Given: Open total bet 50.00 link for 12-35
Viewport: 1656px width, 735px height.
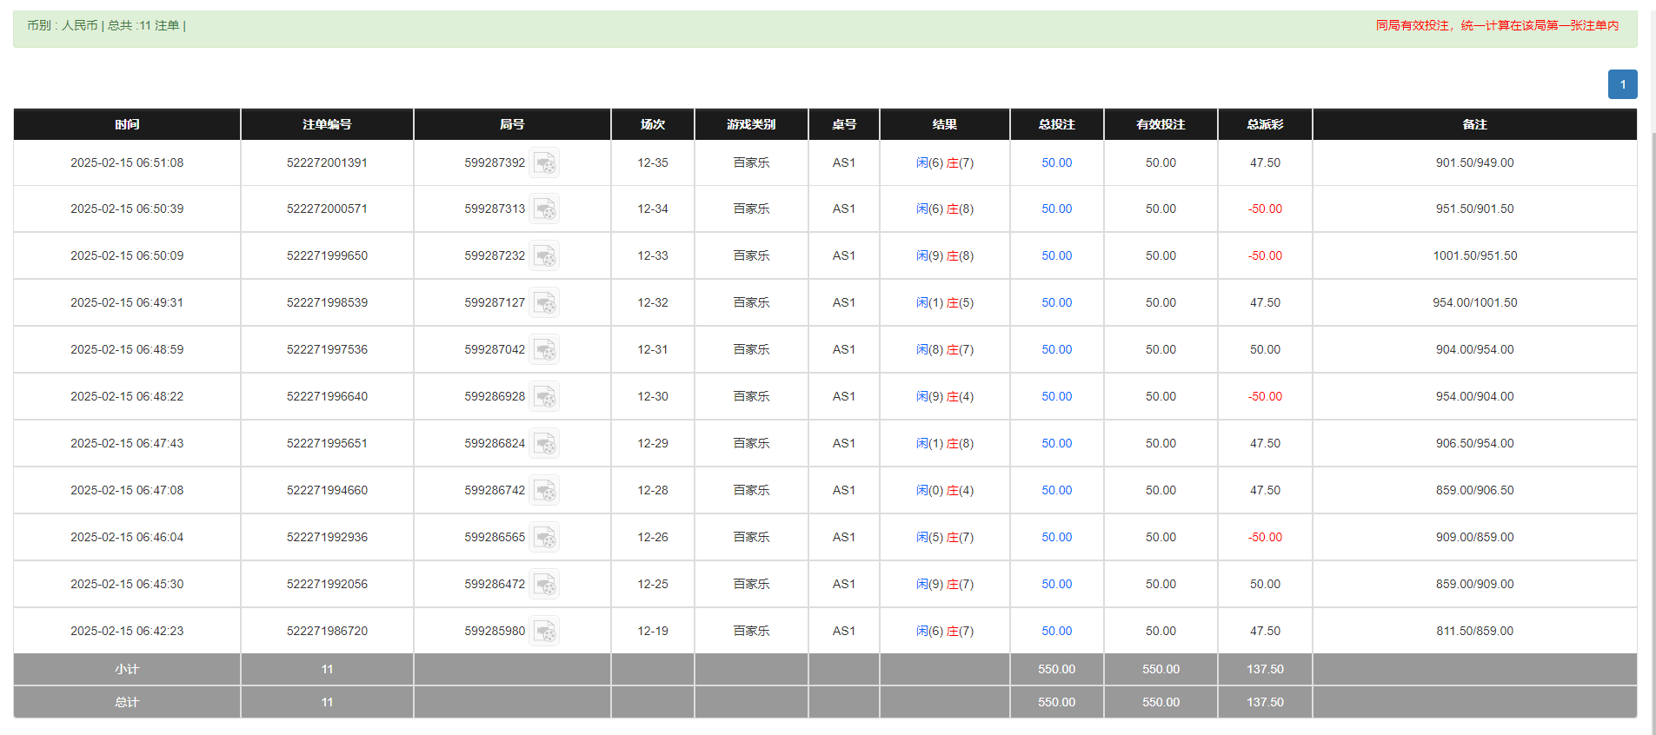Looking at the screenshot, I should pyautogui.click(x=1056, y=163).
